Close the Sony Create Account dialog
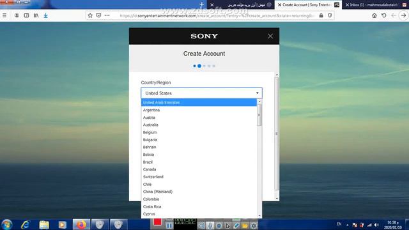Viewport: 409px width, 230px height. [270, 36]
